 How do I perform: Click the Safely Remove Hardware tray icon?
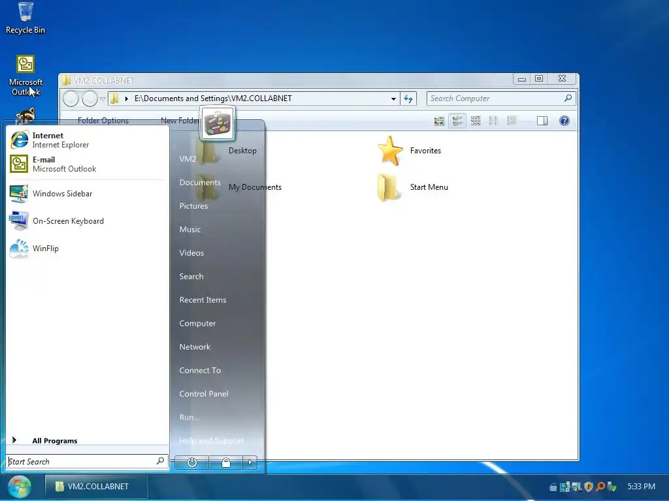coord(612,487)
